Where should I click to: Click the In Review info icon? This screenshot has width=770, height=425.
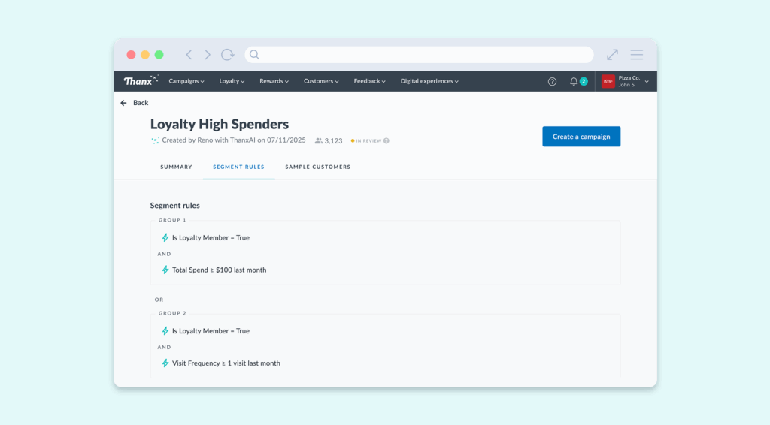(x=387, y=140)
